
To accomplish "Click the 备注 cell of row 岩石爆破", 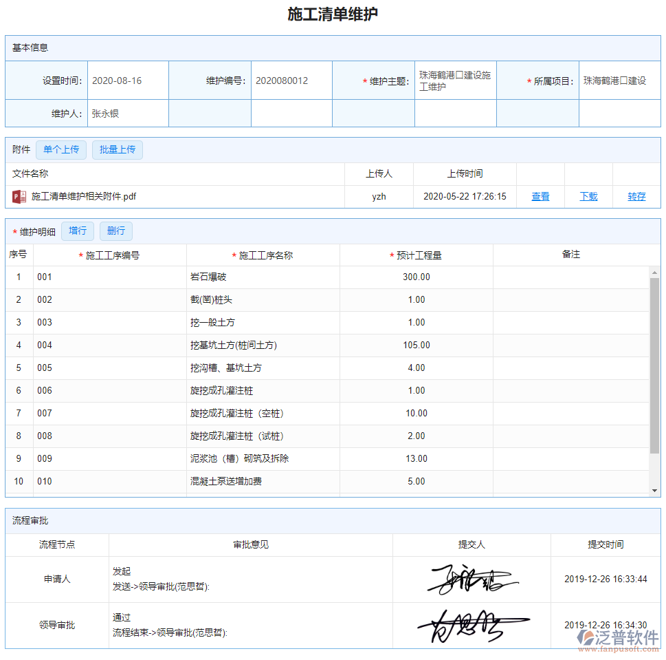I will pos(571,277).
